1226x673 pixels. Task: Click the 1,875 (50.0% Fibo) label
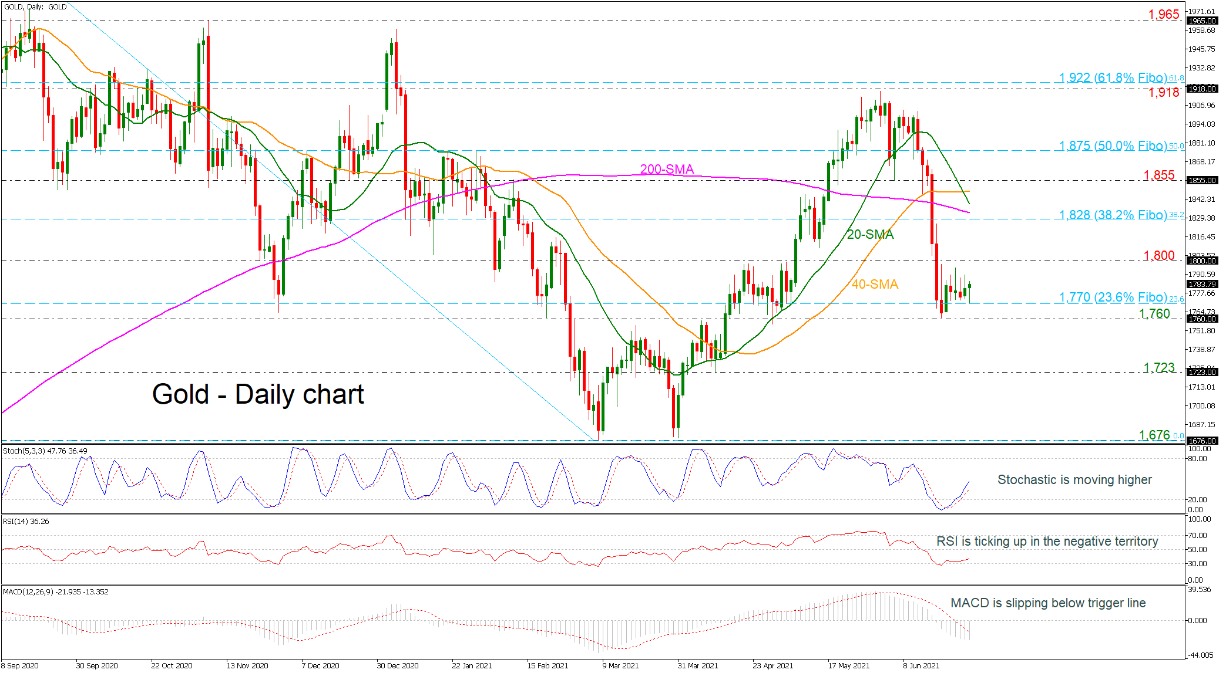(1112, 146)
